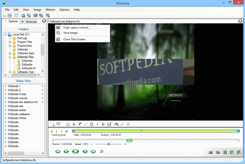
Task: Increase speed with the plus button
Action: pyautogui.click(x=125, y=144)
